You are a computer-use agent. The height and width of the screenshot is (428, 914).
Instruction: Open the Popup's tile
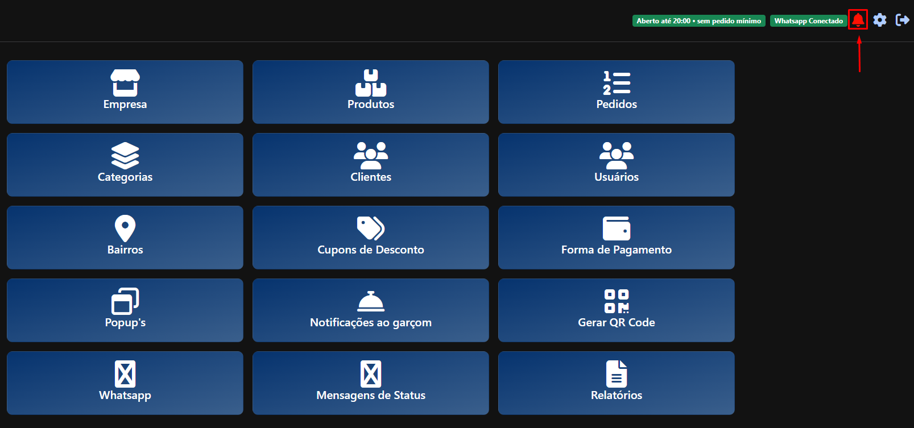pyautogui.click(x=125, y=310)
